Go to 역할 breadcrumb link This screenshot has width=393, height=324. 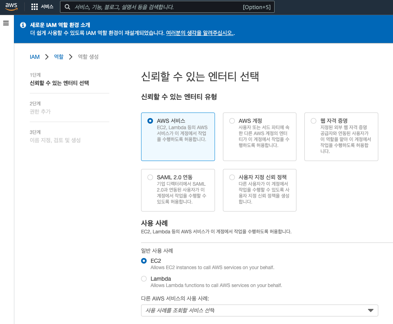click(59, 57)
